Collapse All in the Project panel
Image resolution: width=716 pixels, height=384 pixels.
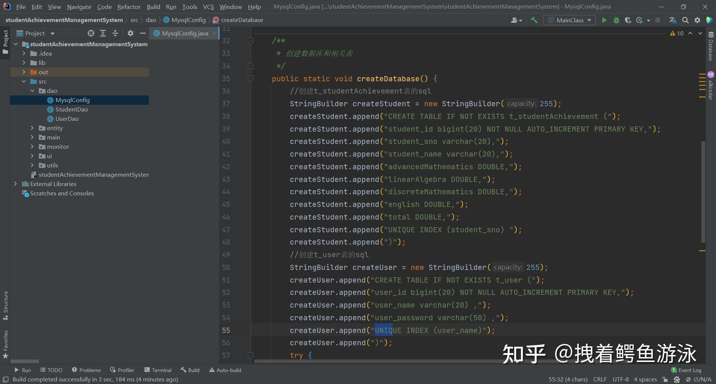click(115, 33)
